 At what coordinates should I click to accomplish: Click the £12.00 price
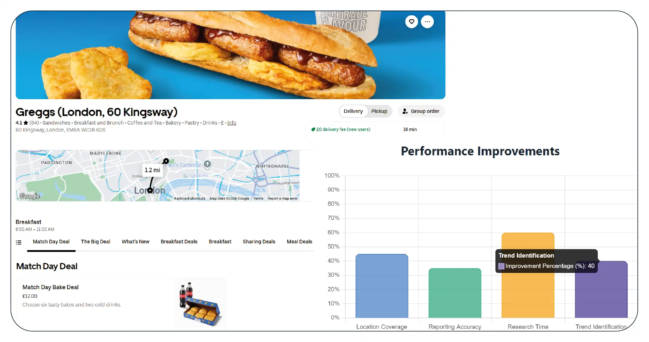click(30, 296)
